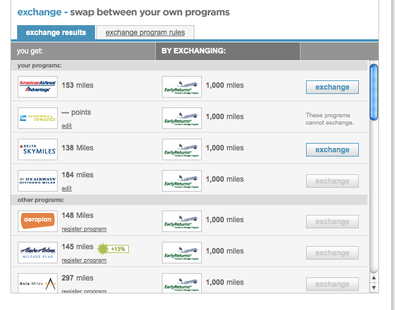Click EarlyReturns logo in the AAdvantage row
Screen dimensions: 395x310
click(182, 87)
